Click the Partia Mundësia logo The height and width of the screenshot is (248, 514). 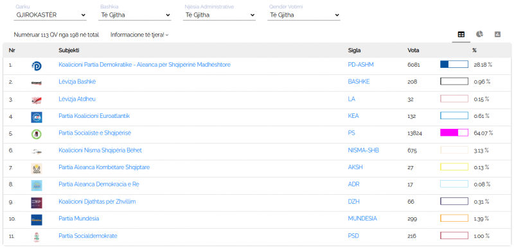tap(37, 220)
